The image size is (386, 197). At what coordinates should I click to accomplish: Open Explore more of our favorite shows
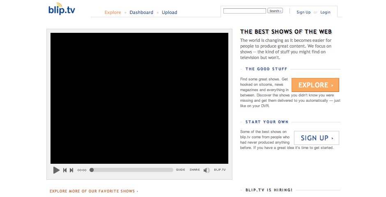[x=94, y=191]
